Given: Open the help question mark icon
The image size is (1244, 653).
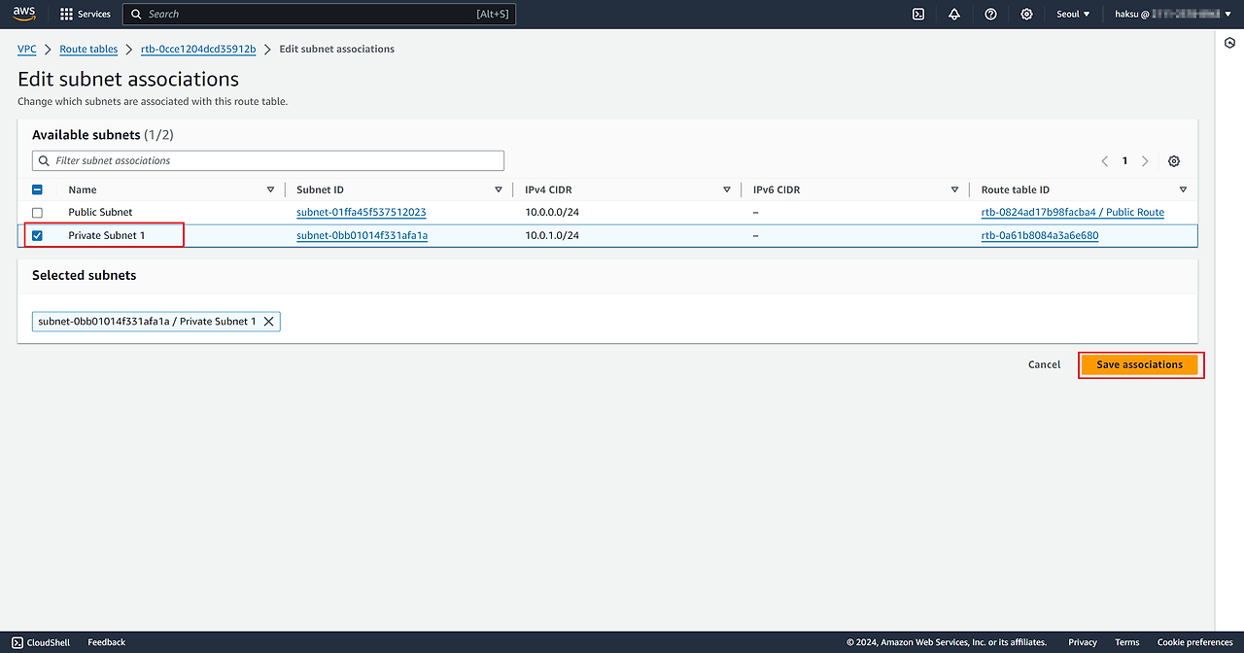Looking at the screenshot, I should coord(990,15).
